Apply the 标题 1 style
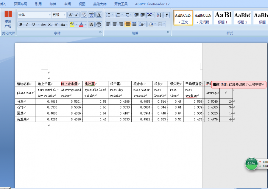 coord(222,18)
